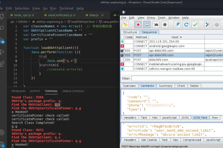Toggle the SSL proxying toolbar button

click(146, 25)
